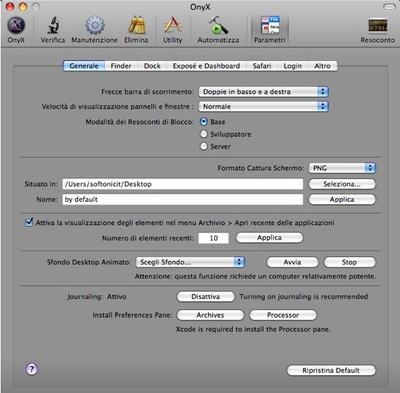The image size is (400, 393).
Task: Select the Server radio button
Action: (x=204, y=146)
